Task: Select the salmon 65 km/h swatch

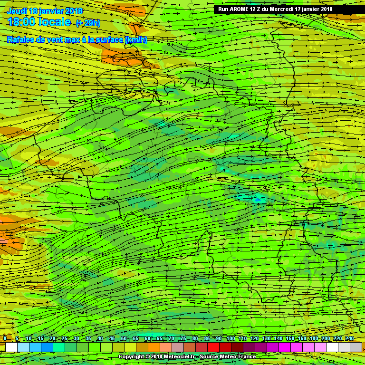Action: tap(166, 347)
